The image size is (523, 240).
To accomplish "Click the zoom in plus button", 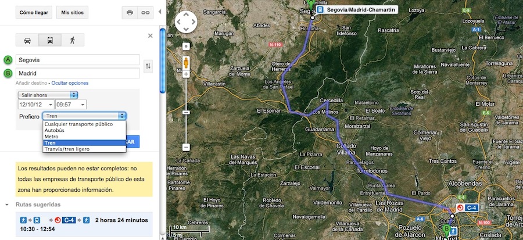I will tap(186, 45).
